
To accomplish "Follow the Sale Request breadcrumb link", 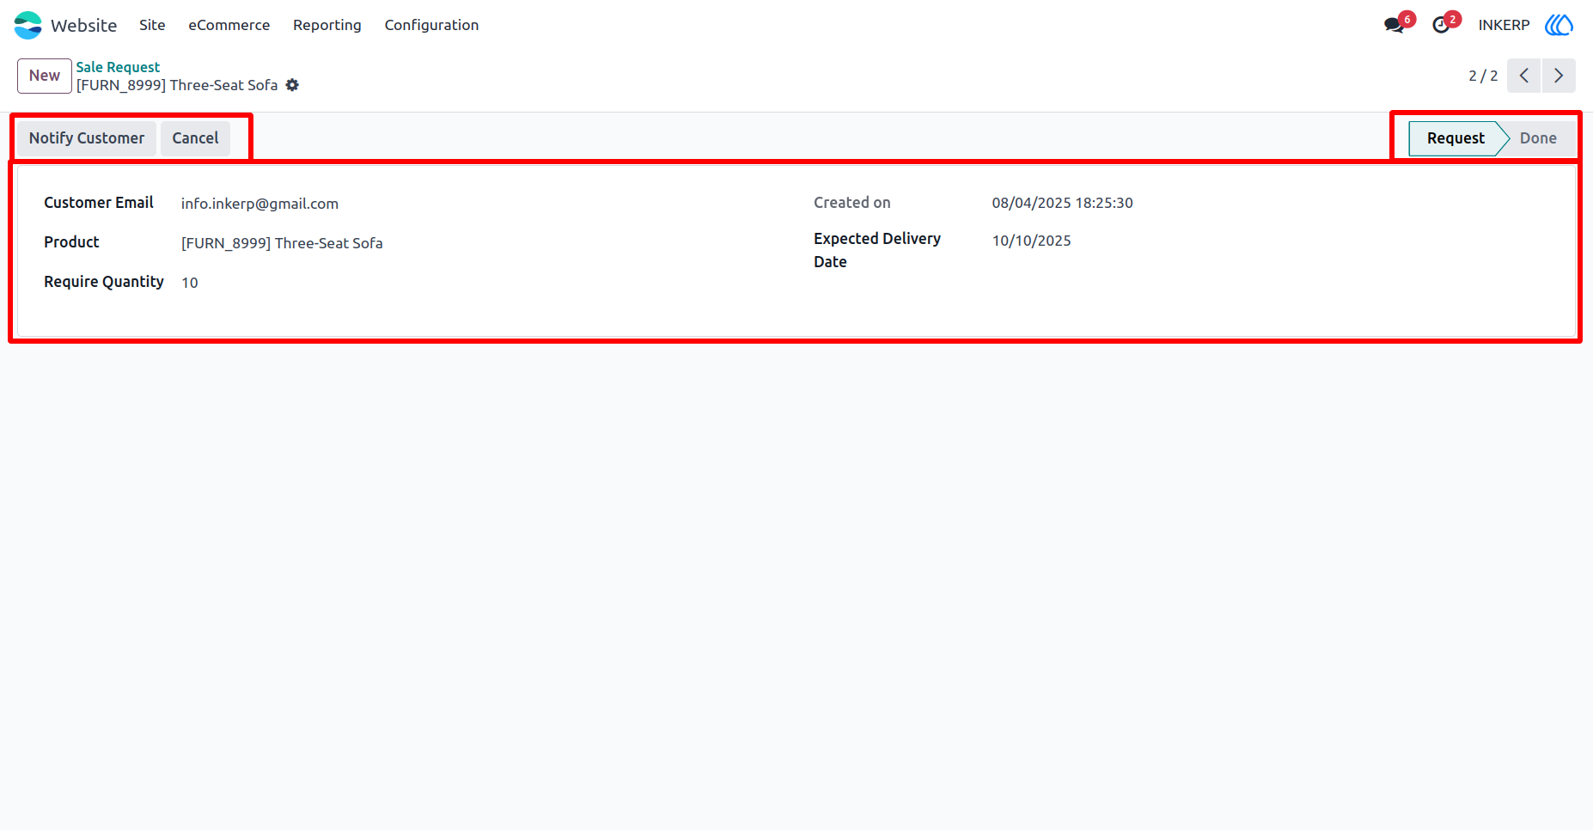I will (x=118, y=67).
